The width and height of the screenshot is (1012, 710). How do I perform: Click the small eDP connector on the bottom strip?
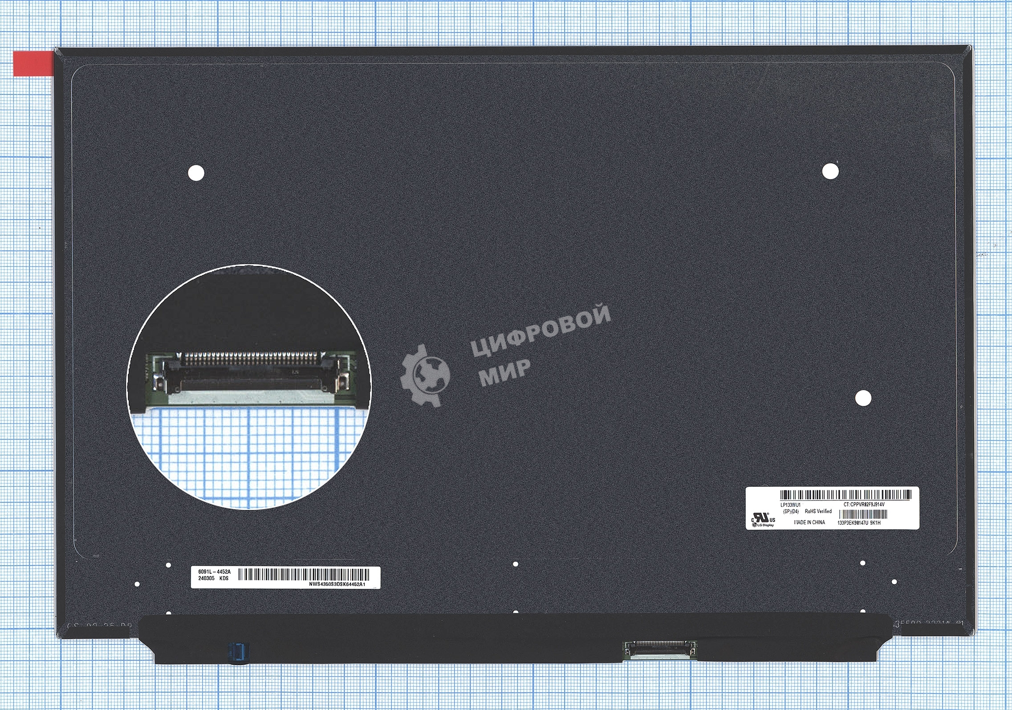660,650
